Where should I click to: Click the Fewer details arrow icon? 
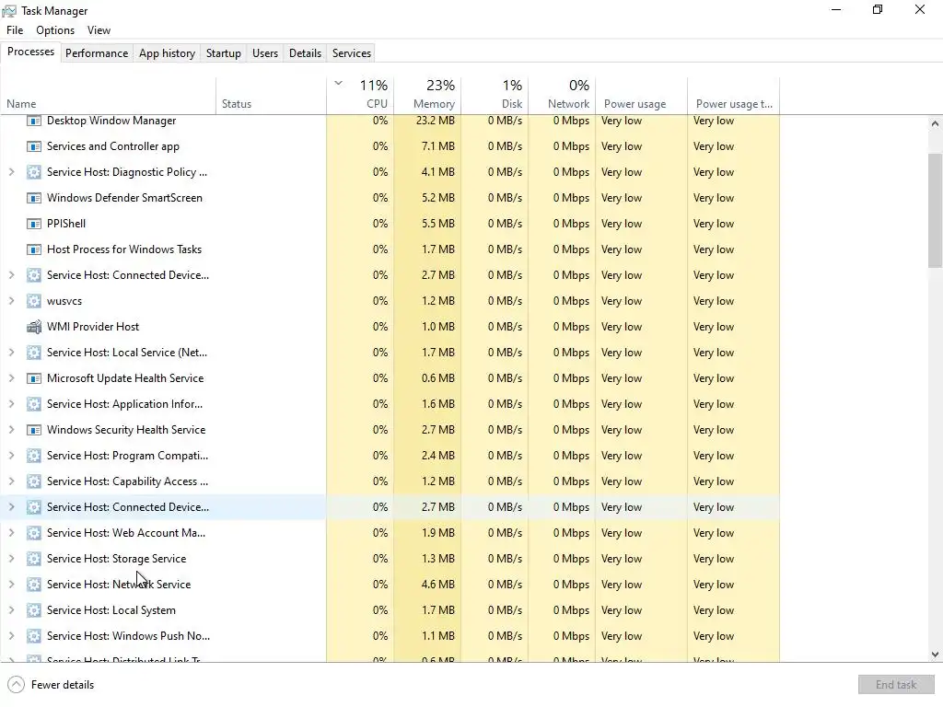(17, 685)
